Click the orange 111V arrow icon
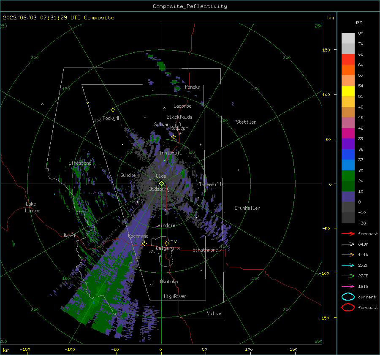This screenshot has height=355, width=380. (348, 255)
